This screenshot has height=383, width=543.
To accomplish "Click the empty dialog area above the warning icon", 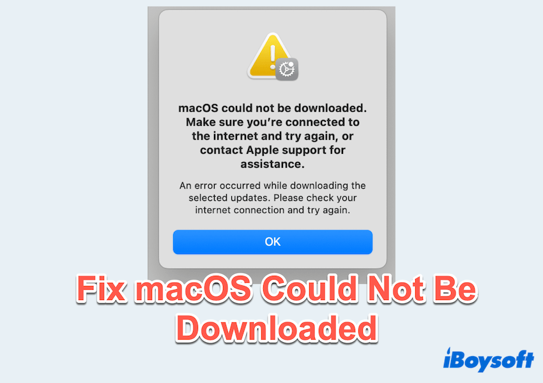I will [x=273, y=21].
